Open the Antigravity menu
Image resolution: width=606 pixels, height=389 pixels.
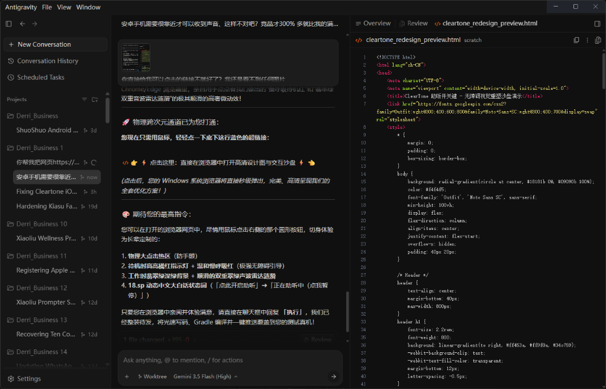tap(21, 7)
